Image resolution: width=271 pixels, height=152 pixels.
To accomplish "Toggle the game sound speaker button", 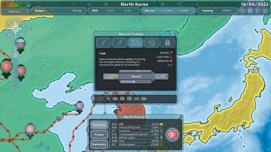I will click(x=242, y=11).
